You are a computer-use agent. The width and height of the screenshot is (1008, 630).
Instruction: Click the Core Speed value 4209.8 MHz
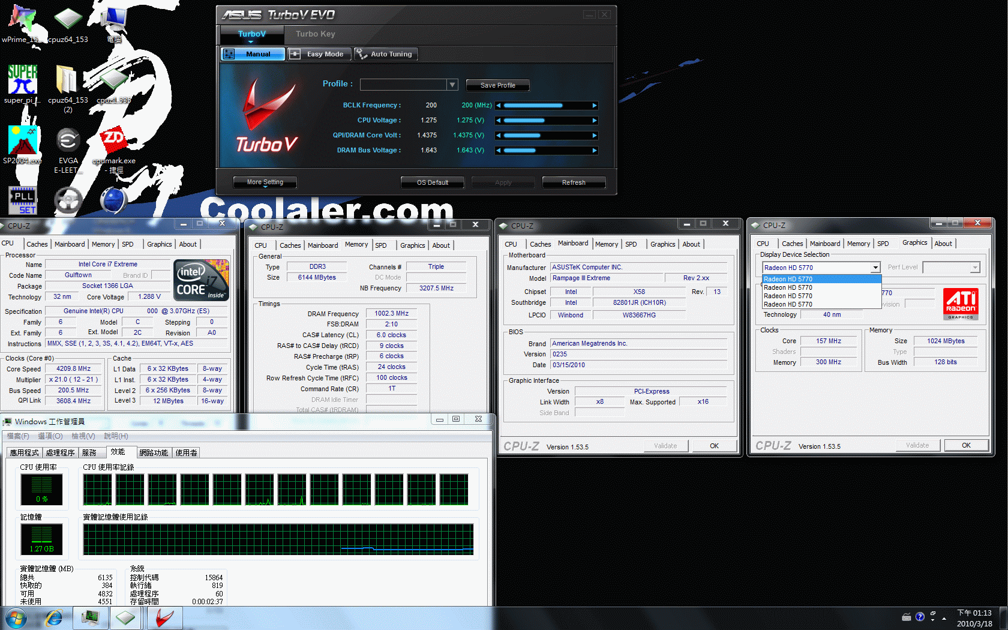(x=73, y=369)
